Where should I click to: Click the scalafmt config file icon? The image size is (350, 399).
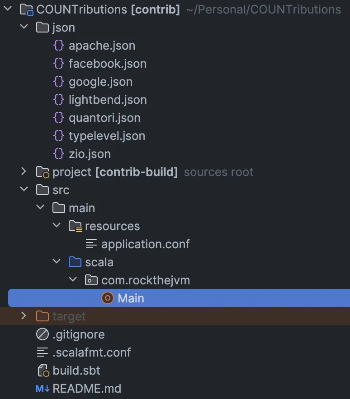click(x=43, y=352)
